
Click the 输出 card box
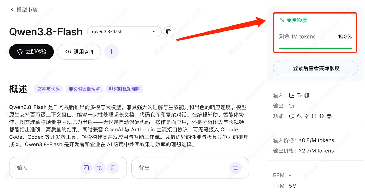click(x=190, y=168)
